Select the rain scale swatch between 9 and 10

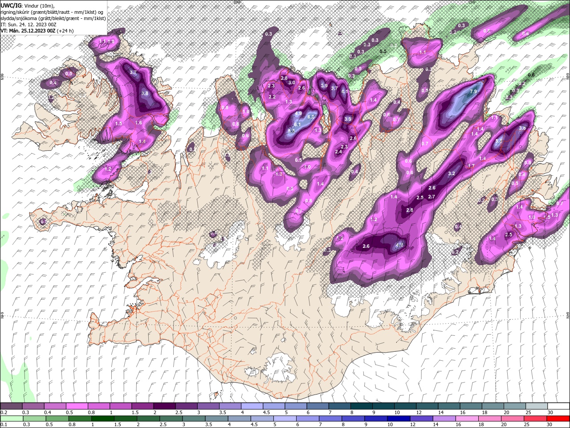[375, 418]
